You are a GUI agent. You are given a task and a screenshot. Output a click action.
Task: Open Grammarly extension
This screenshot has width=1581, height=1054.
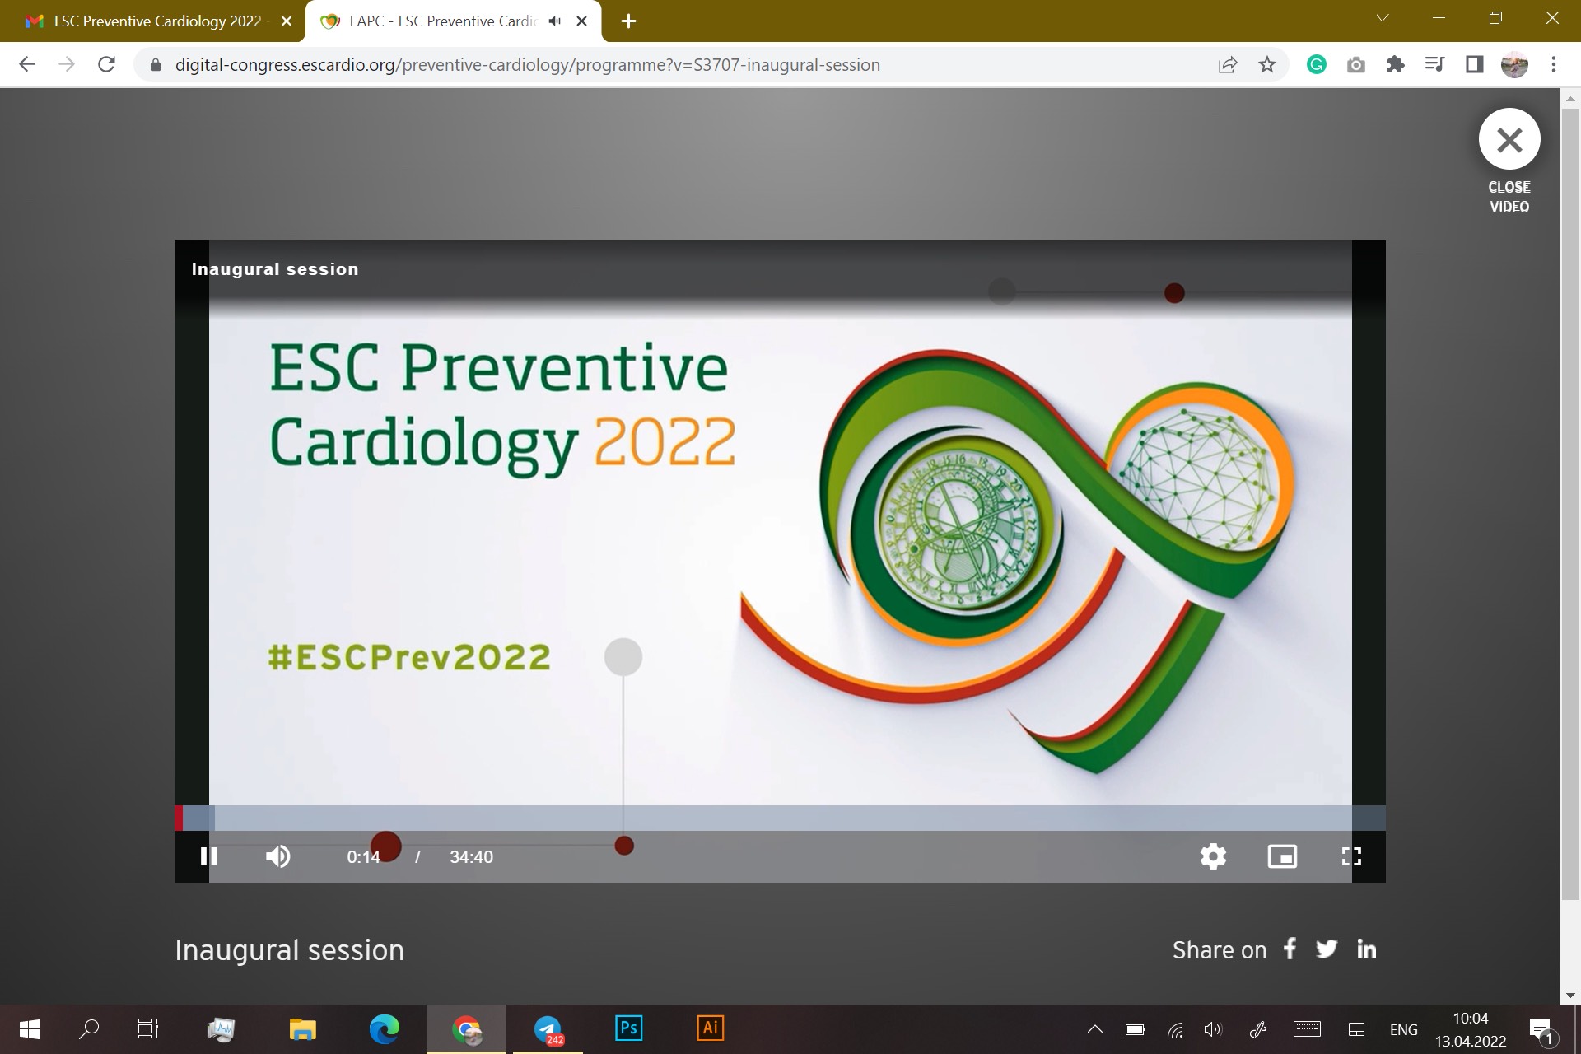point(1317,64)
